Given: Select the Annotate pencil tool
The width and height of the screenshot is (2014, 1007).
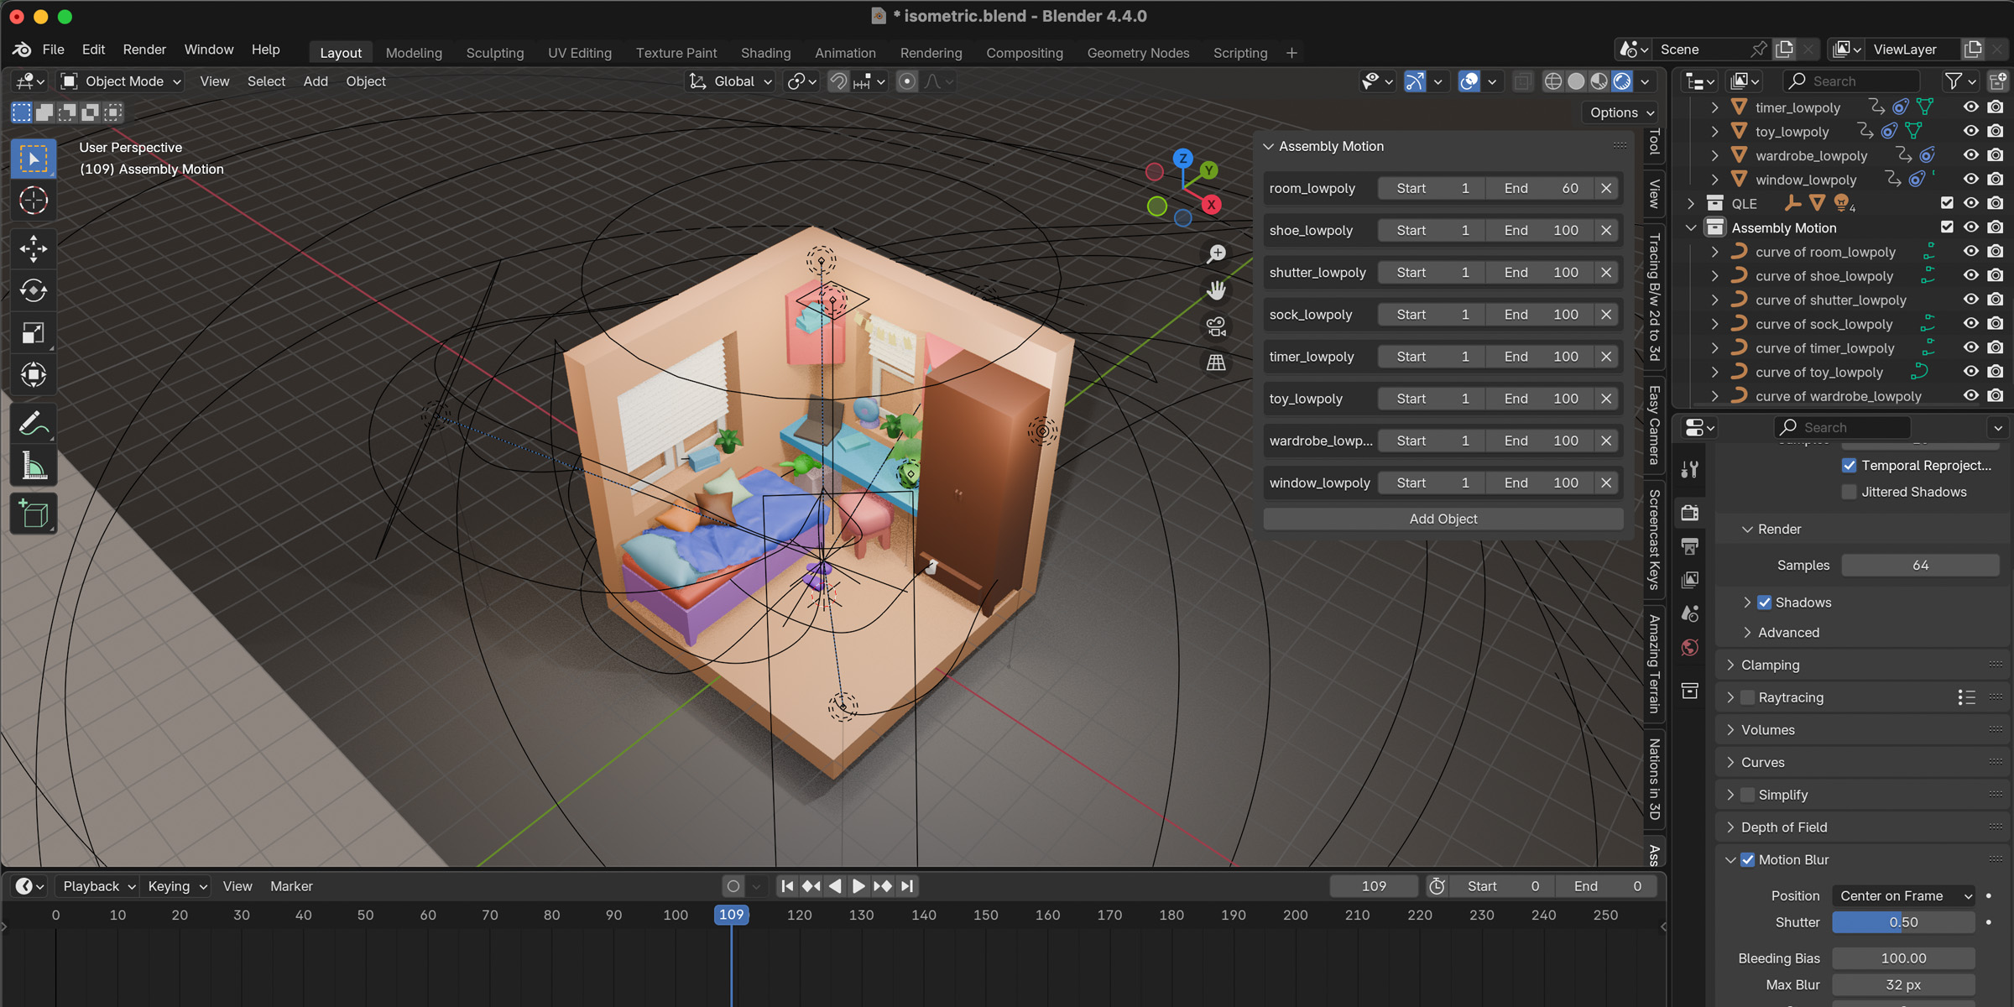Looking at the screenshot, I should (x=34, y=424).
